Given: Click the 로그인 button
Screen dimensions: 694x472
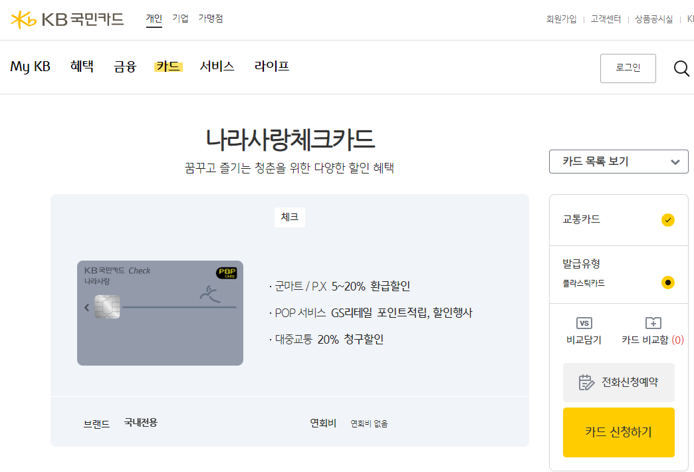Looking at the screenshot, I should click(x=628, y=68).
